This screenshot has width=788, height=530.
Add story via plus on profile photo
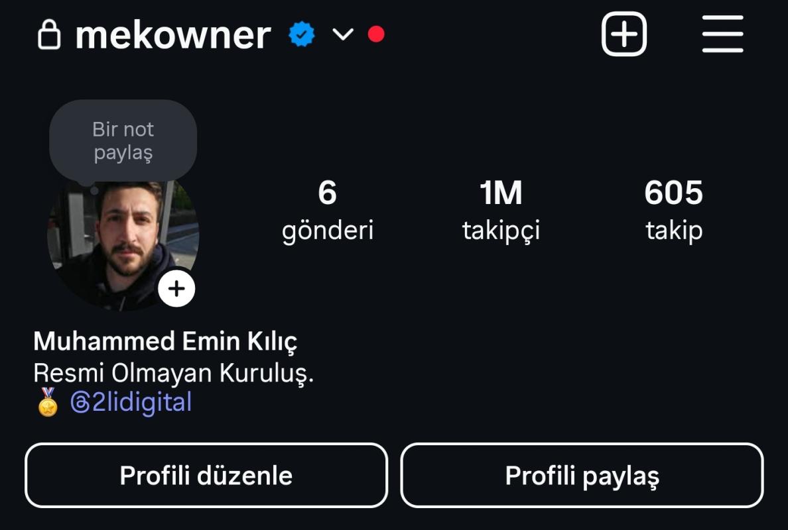(176, 289)
